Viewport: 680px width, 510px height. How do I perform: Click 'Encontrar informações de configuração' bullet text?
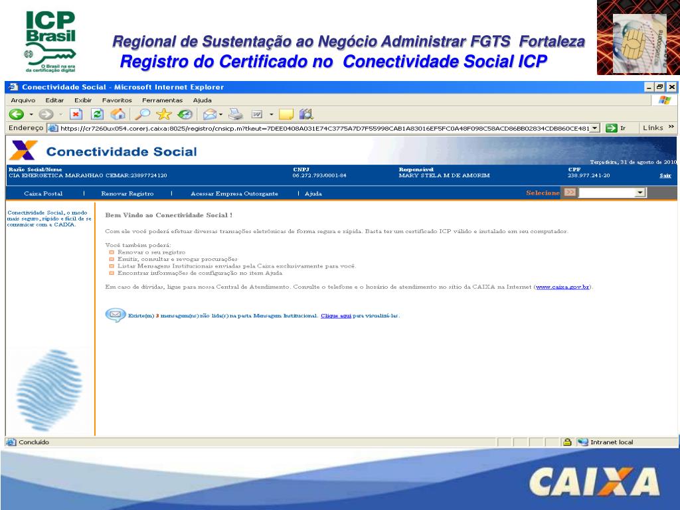click(x=200, y=273)
